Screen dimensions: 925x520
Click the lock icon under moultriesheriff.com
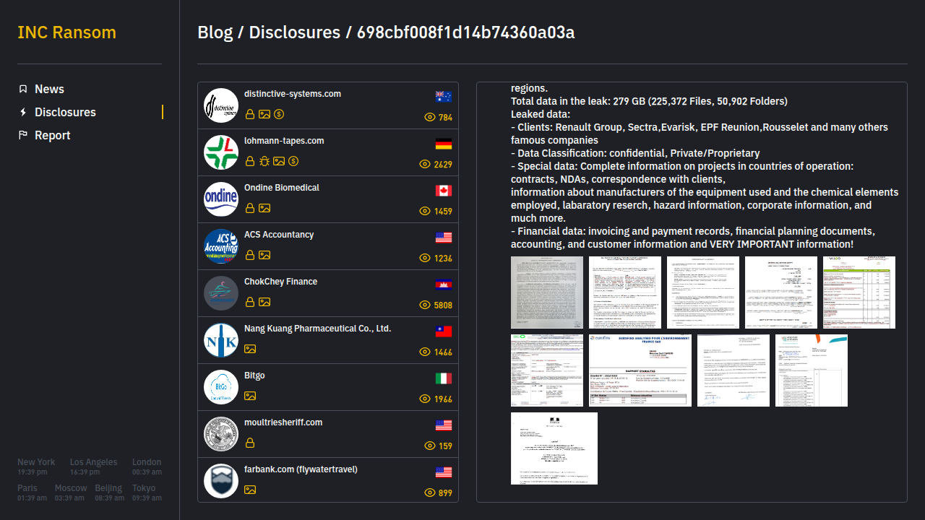pos(250,443)
